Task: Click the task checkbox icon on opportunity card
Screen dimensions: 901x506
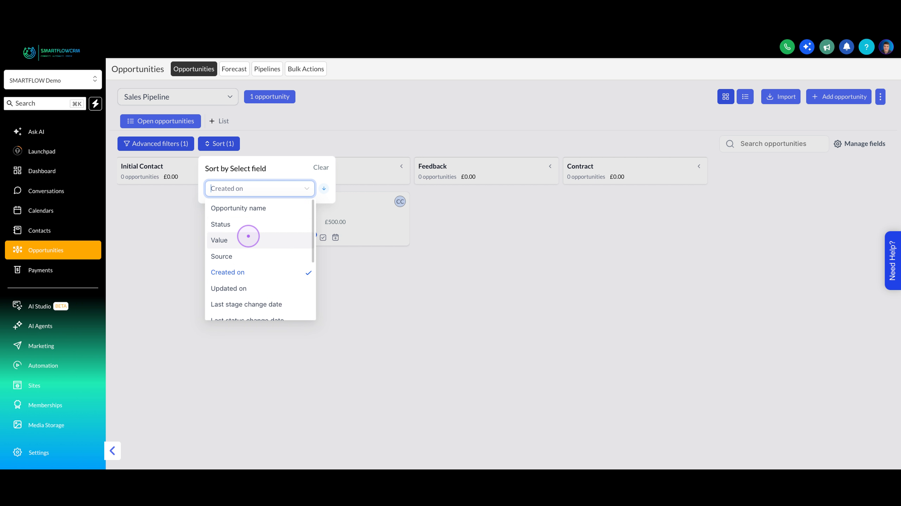Action: click(323, 238)
